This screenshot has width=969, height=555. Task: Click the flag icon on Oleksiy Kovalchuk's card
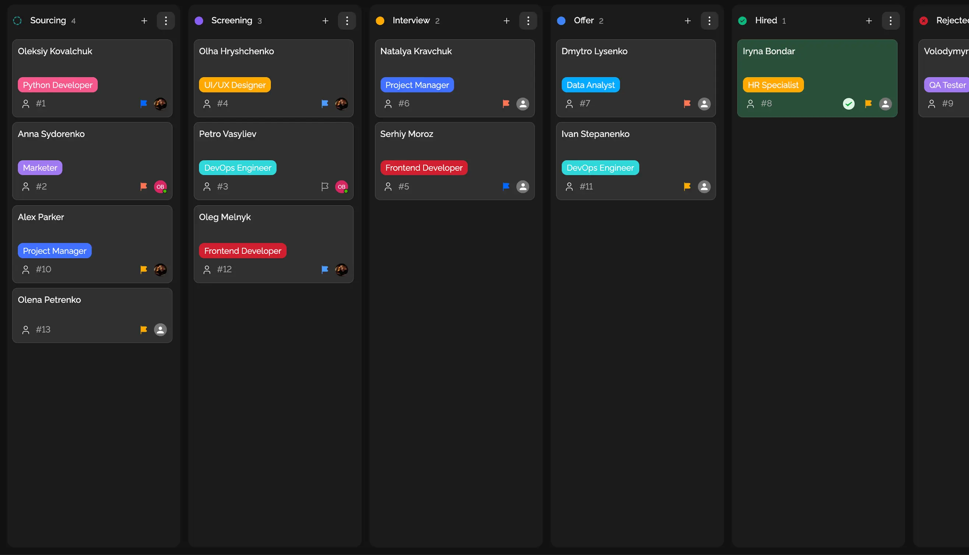[144, 103]
